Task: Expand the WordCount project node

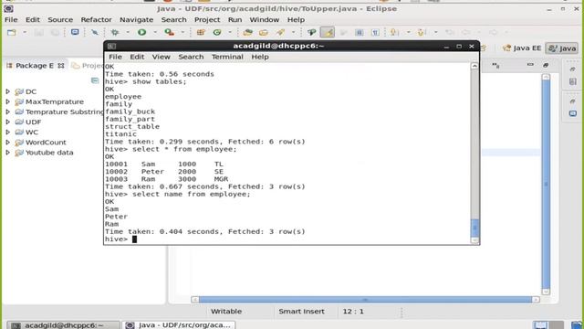Action: pyautogui.click(x=8, y=143)
